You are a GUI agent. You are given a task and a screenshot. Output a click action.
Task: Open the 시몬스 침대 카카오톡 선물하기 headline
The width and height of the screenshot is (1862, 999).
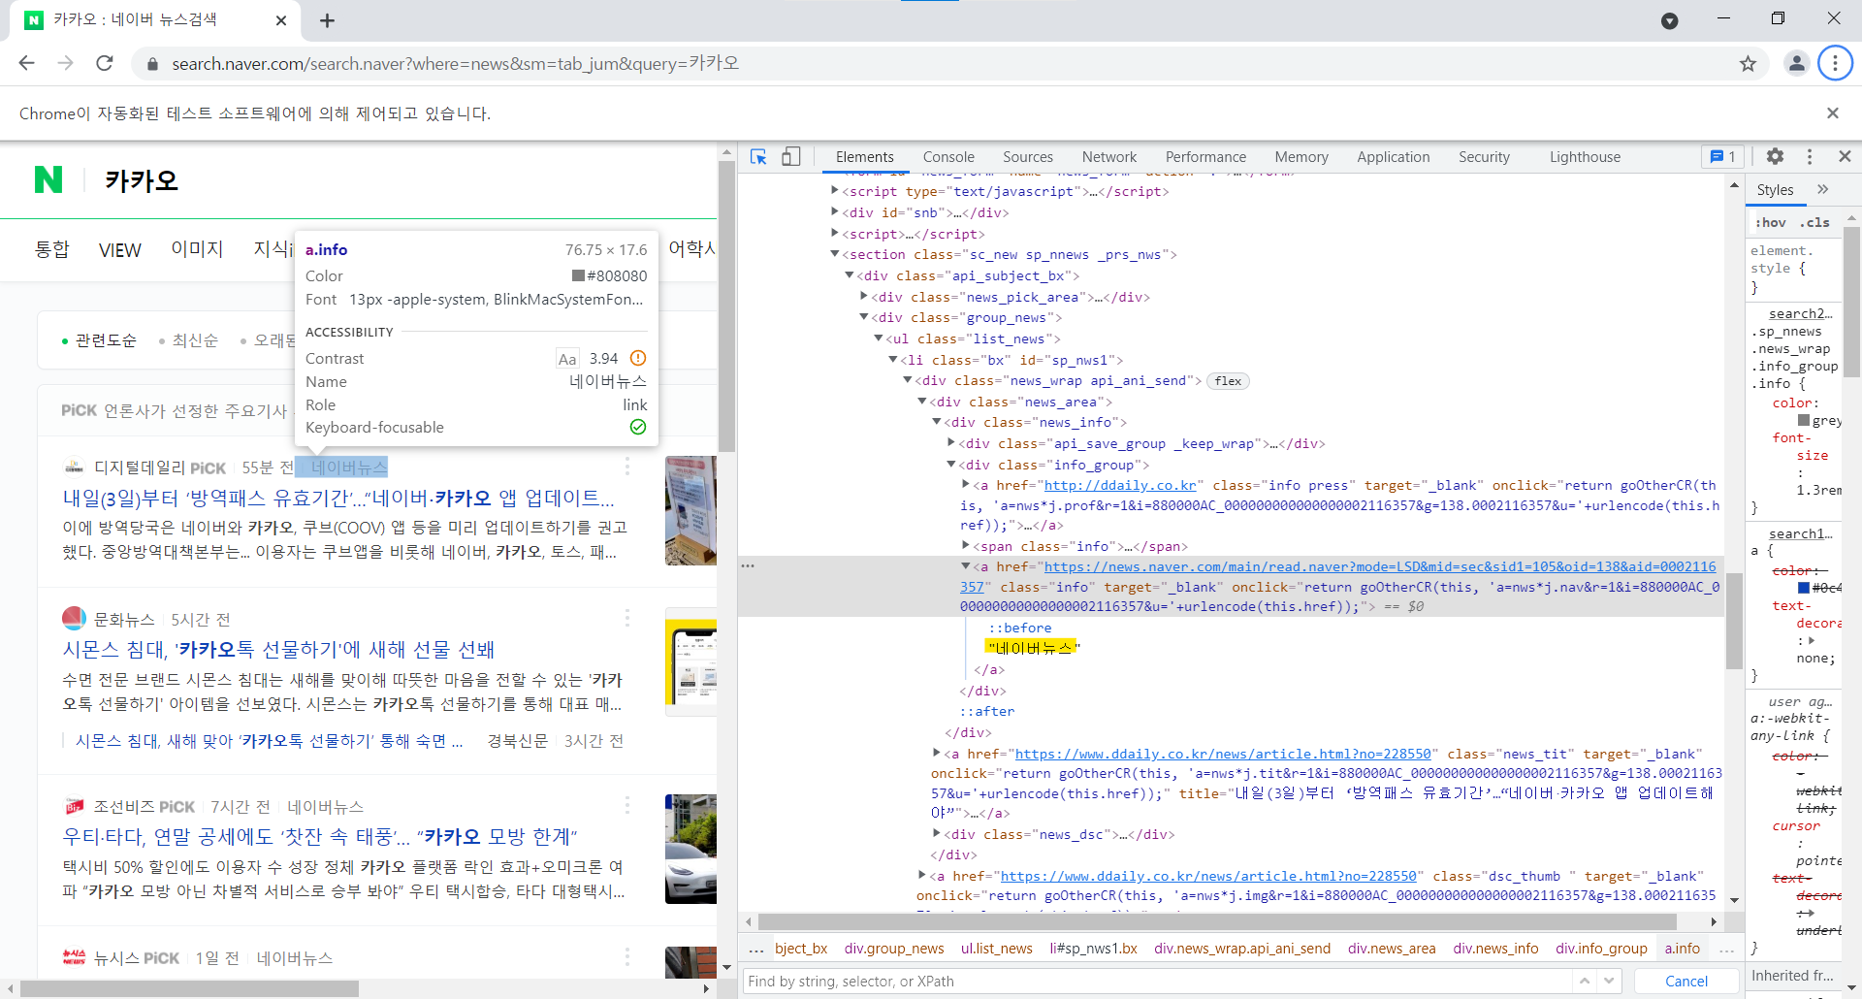point(278,649)
